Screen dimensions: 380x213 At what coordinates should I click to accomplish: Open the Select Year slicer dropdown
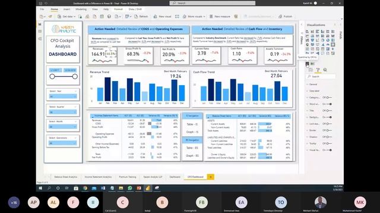(63, 96)
